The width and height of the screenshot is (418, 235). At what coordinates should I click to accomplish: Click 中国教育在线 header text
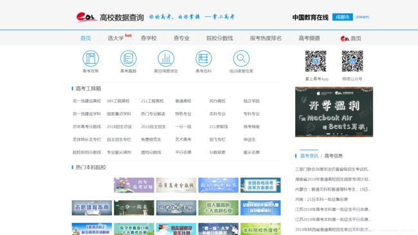click(x=311, y=17)
